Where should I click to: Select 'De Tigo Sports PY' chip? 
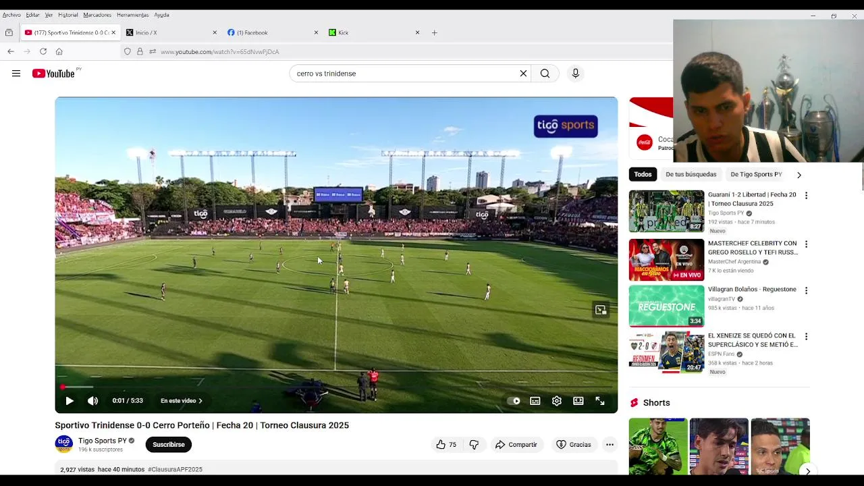pos(756,175)
